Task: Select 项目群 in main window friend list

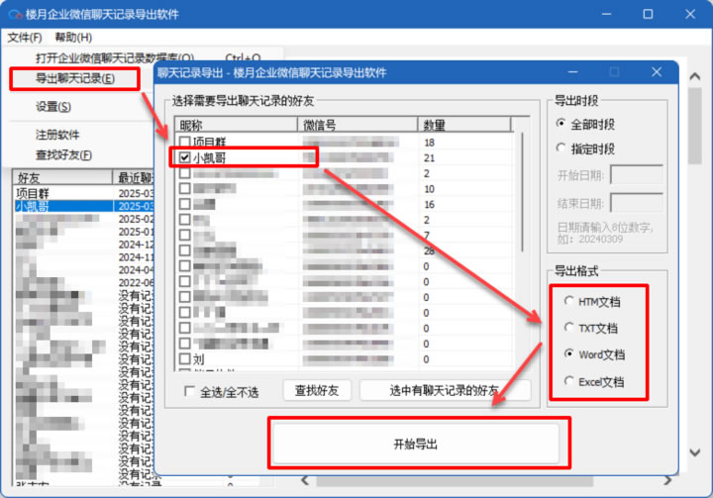Action: tap(33, 193)
